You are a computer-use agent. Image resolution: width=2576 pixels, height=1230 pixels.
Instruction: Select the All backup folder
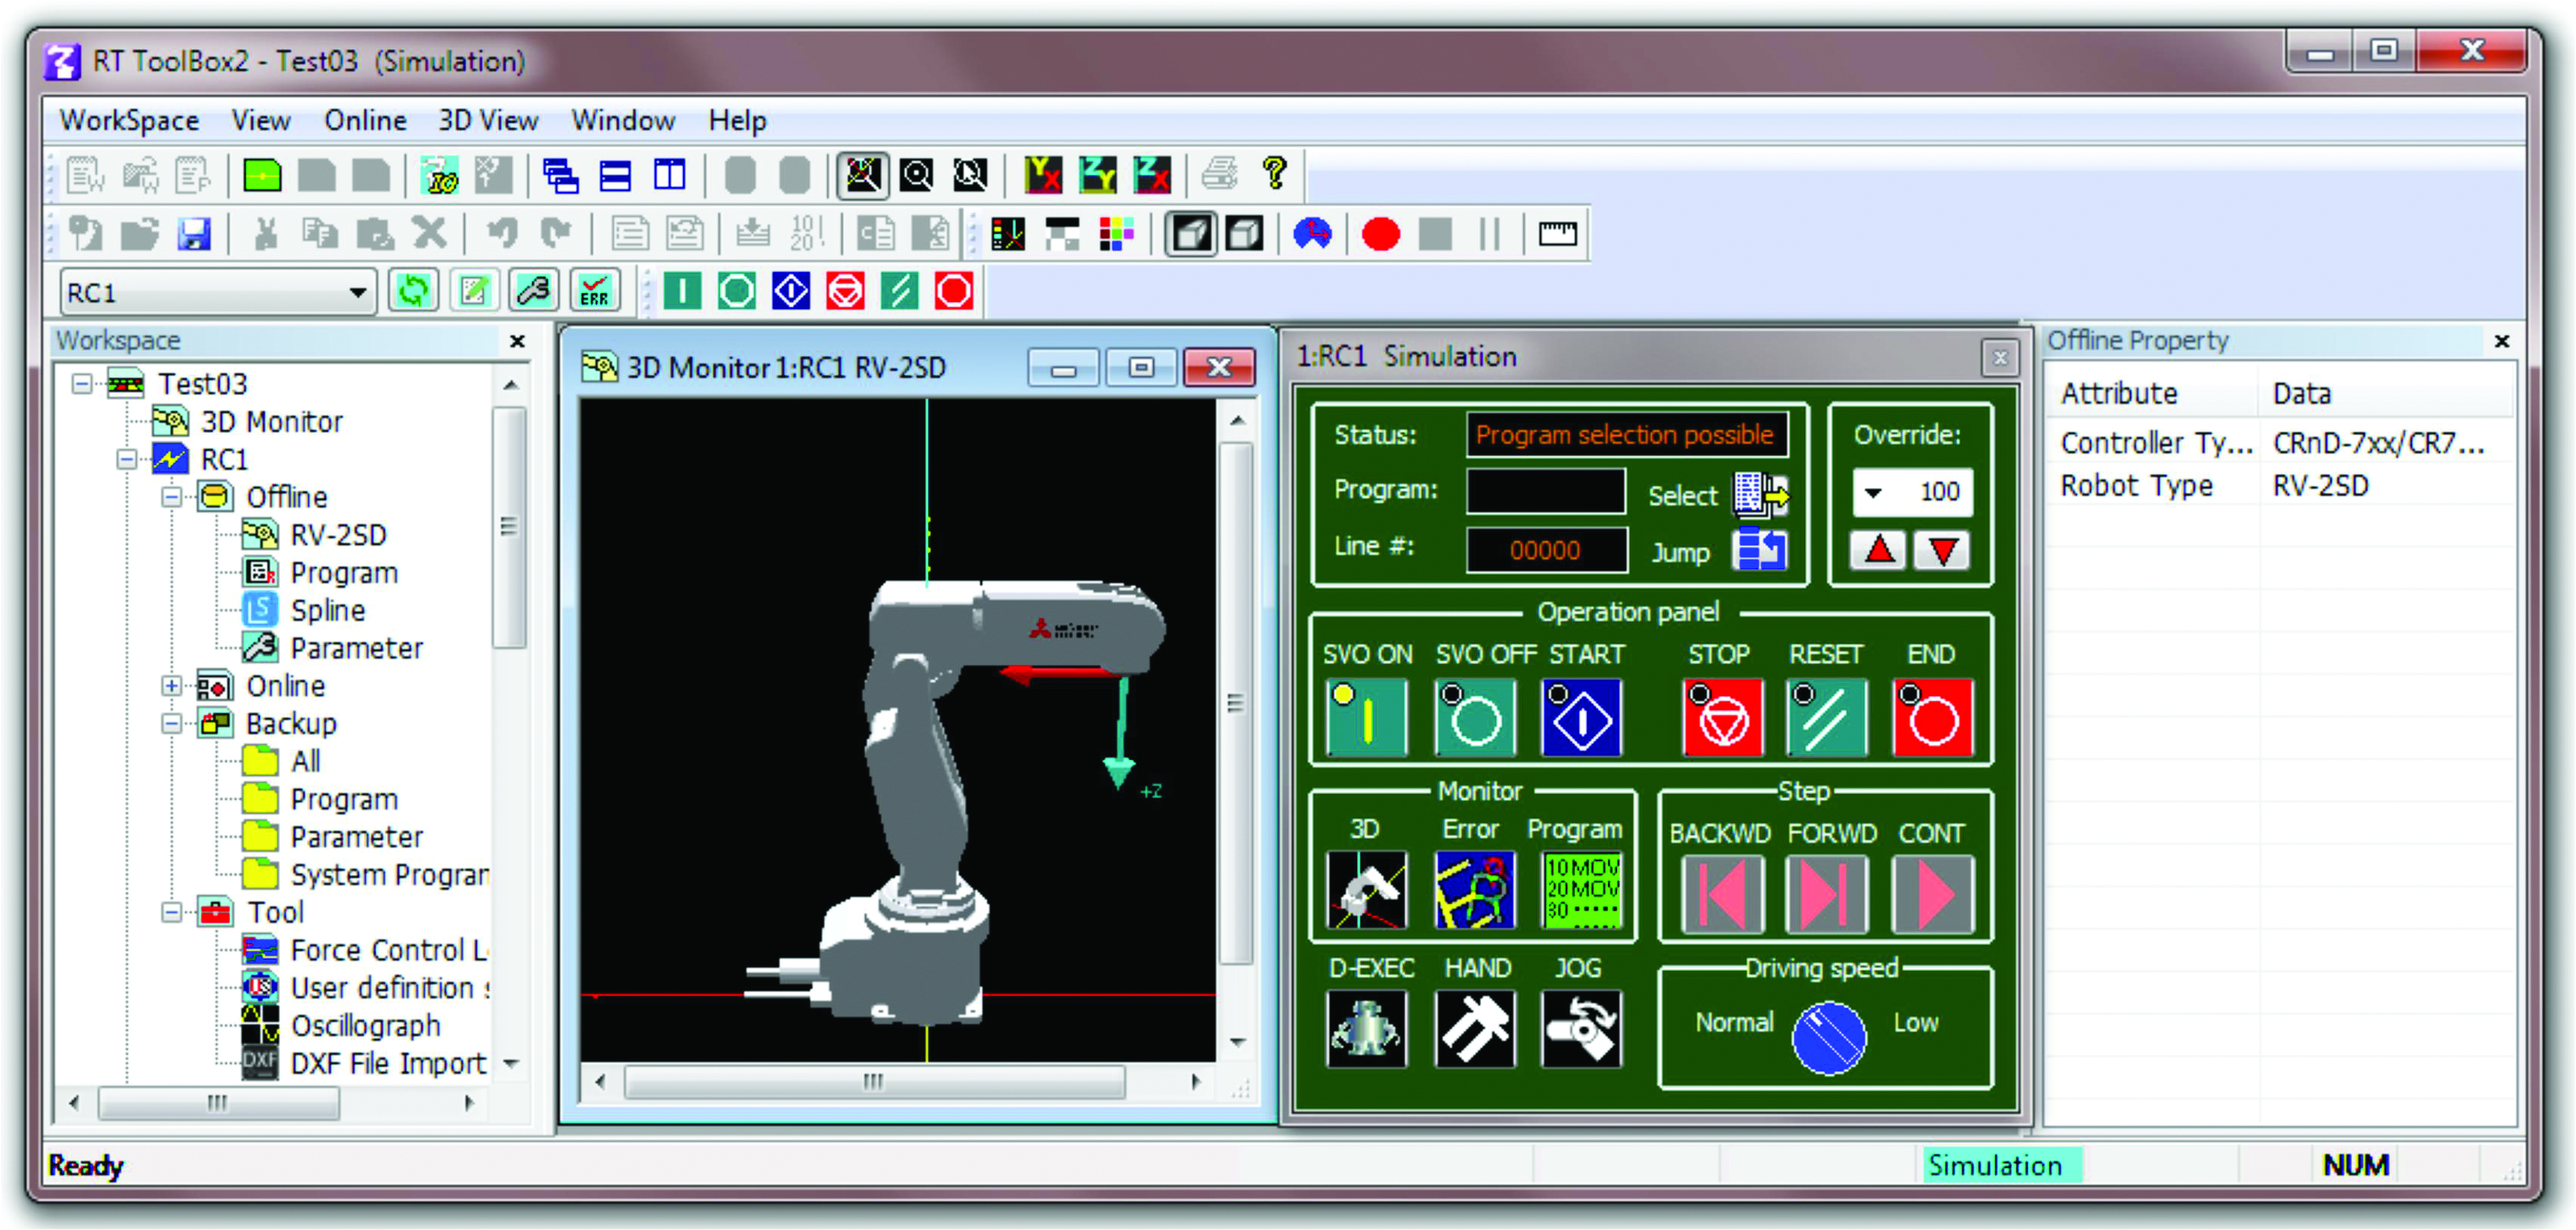pos(305,761)
